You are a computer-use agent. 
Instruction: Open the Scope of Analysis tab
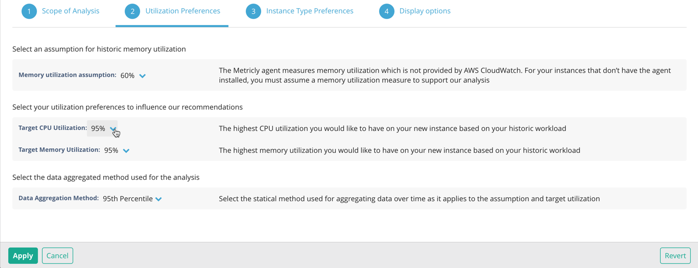(71, 11)
